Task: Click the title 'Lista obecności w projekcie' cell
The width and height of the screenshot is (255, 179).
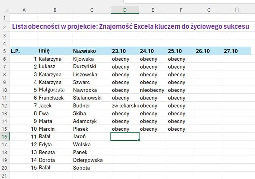Action: 130,27
